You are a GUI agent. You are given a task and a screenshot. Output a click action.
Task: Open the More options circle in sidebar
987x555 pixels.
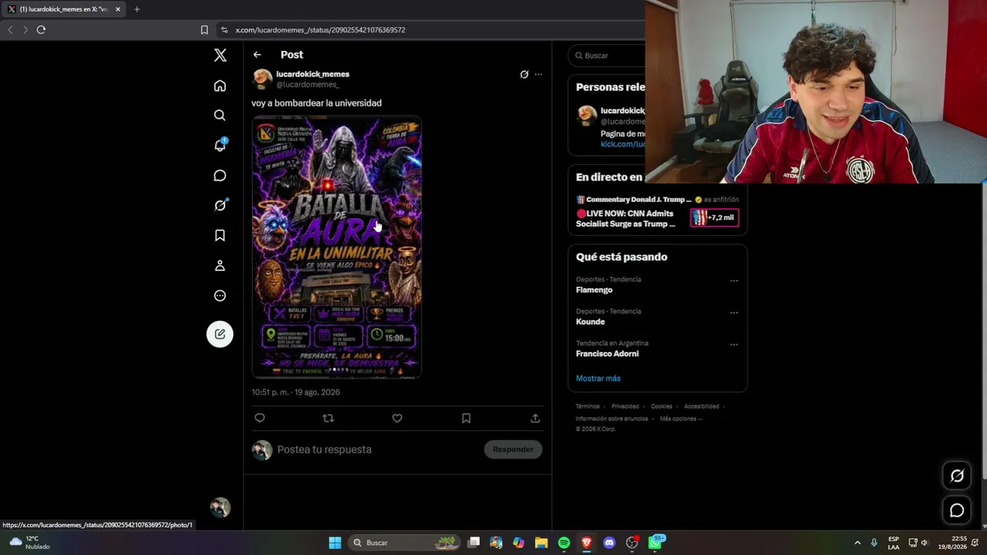[x=220, y=296]
